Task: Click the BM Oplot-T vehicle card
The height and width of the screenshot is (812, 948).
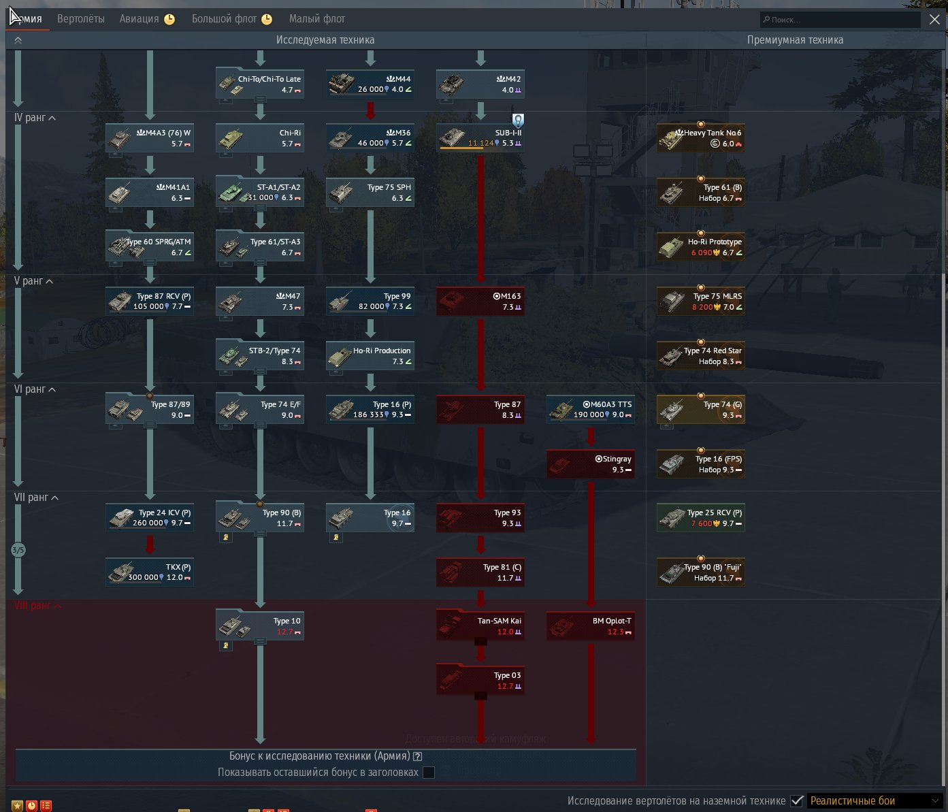Action: pyautogui.click(x=590, y=626)
